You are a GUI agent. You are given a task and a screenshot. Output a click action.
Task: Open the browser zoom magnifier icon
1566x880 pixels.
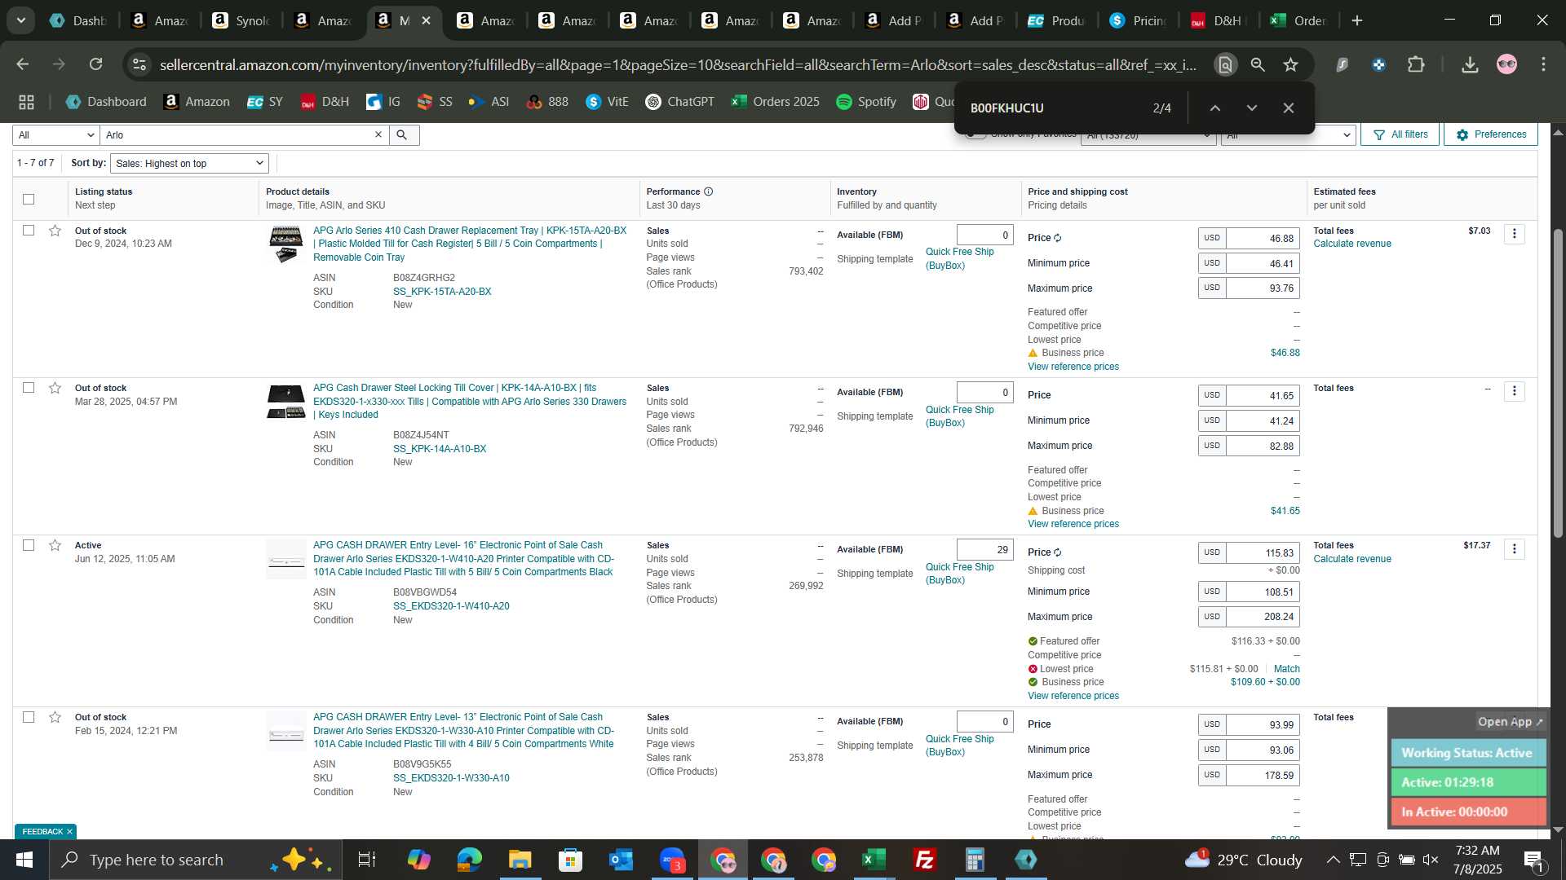click(x=1258, y=64)
